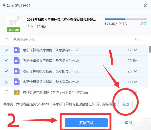
Task: Click the 504.3G/1031G storage text
Action: click(x=116, y=24)
